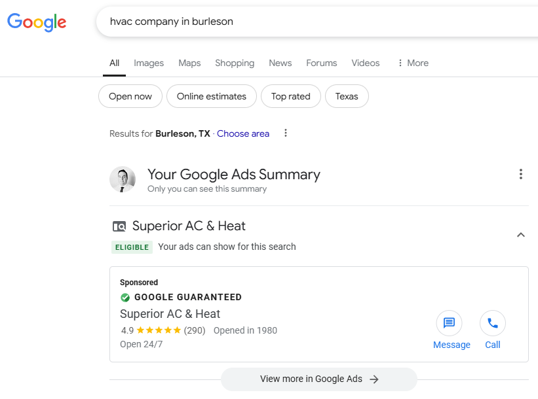Apply the Top rated filter chip
Viewport: 538px width, 399px height.
290,96
